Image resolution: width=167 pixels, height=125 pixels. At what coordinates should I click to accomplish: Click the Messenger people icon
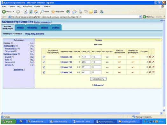pyautogui.click(x=101, y=12)
